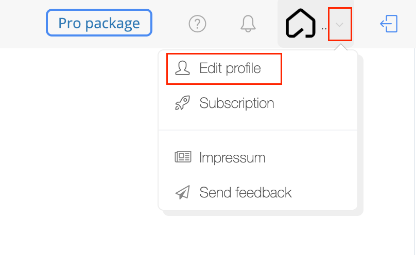
Task: Click the house logo in header
Action: point(300,23)
